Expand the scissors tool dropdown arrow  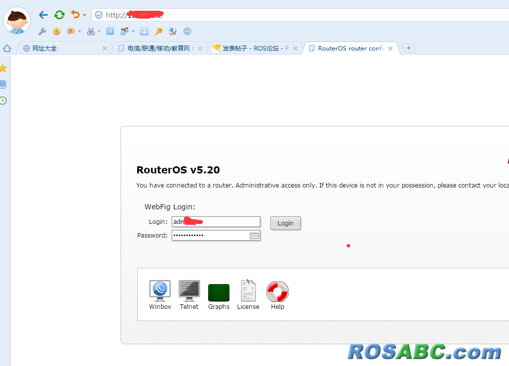[99, 31]
